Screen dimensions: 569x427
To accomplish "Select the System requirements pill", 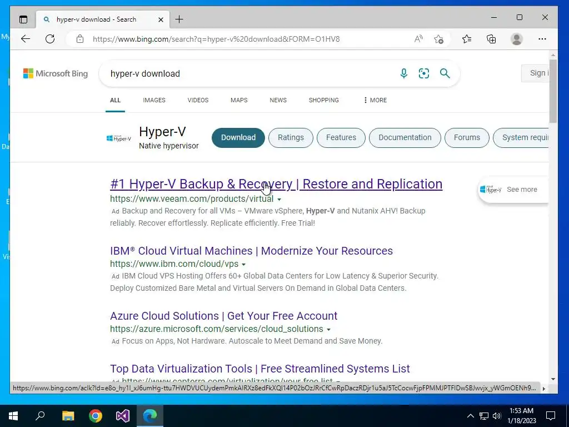I will click(x=521, y=138).
